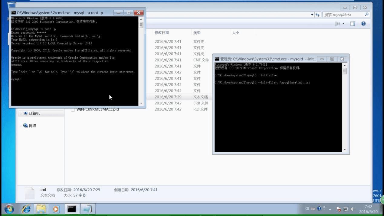384x216 pixels.
Task: Click the network icon in the system tray
Action: (x=346, y=208)
